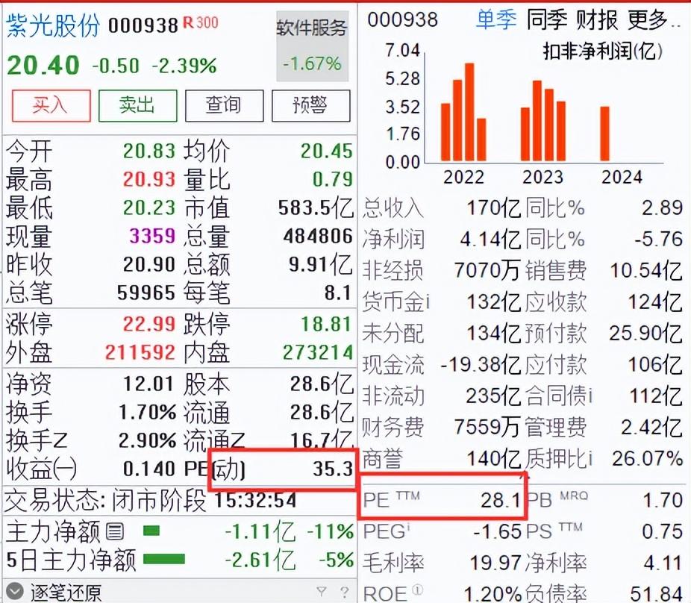The height and width of the screenshot is (603, 691).
Task: Click the 总收入 value 170亿
Action: point(493,207)
